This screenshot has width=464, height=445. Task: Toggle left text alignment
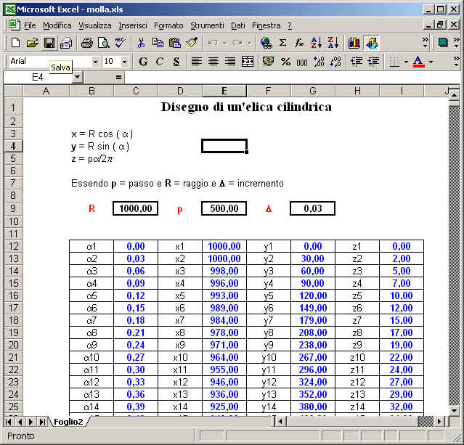197,62
